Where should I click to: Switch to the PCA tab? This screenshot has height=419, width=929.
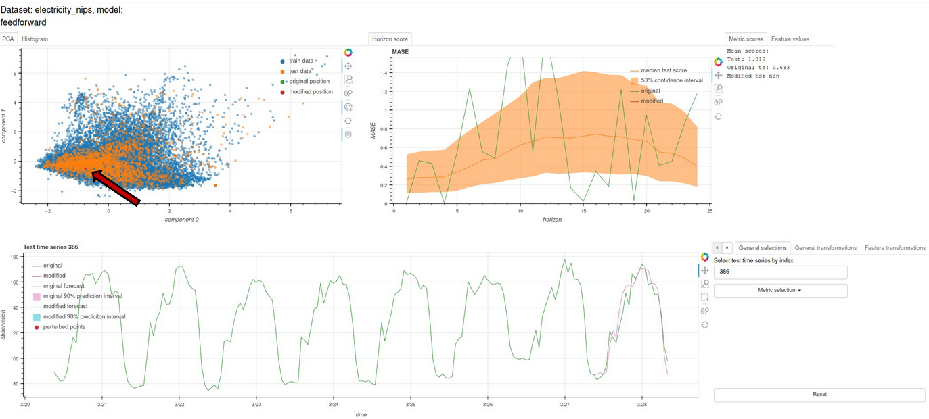coord(8,39)
